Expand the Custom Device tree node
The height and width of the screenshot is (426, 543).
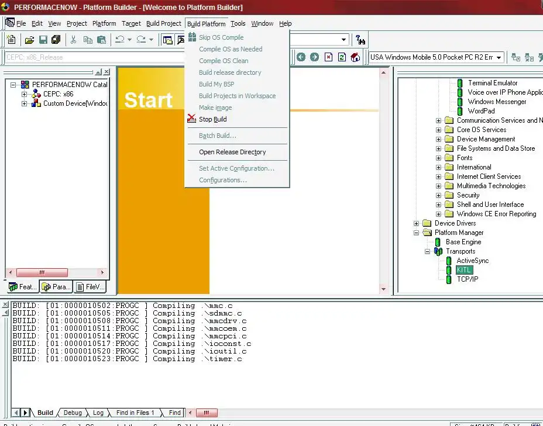coord(24,103)
